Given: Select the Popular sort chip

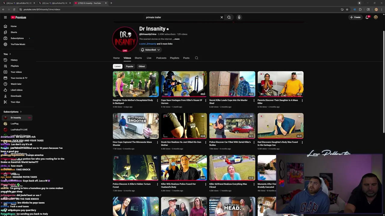Looking at the screenshot, I should click(x=130, y=66).
